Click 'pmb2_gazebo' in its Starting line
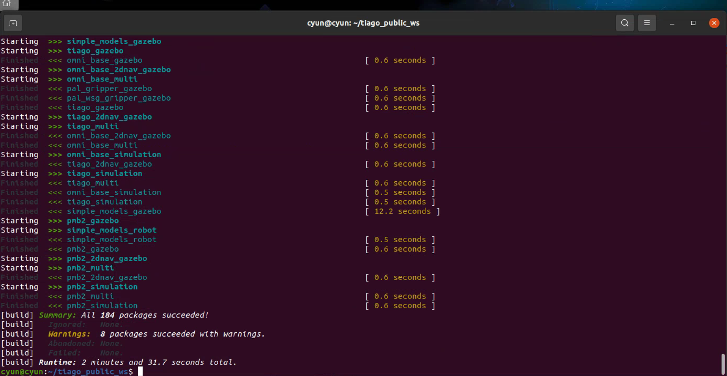727x376 pixels. pyautogui.click(x=93, y=221)
